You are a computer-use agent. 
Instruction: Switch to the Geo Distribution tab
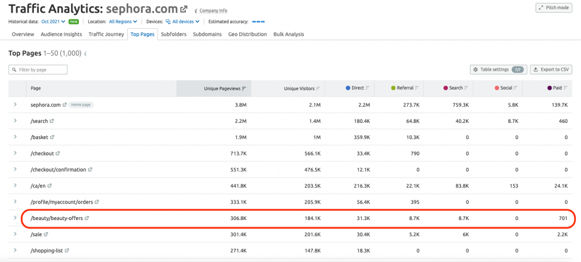247,34
